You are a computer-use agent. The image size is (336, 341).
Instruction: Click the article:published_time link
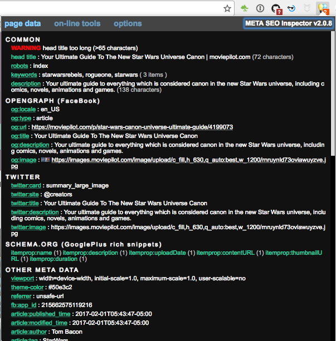(41, 314)
